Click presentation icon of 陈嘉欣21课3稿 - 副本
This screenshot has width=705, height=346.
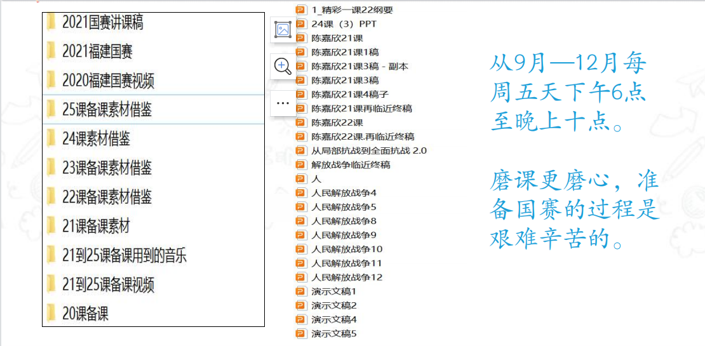(300, 66)
